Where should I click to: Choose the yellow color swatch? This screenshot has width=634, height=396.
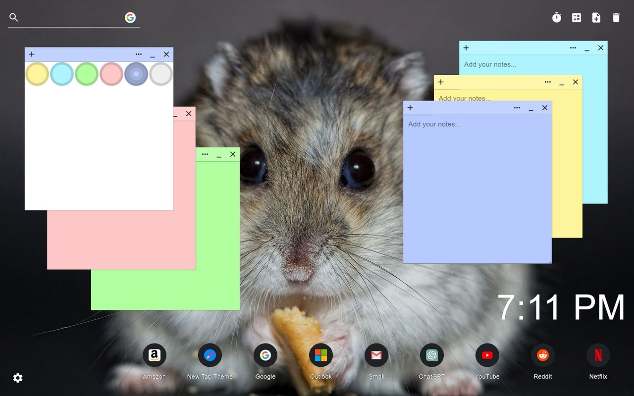pos(37,74)
